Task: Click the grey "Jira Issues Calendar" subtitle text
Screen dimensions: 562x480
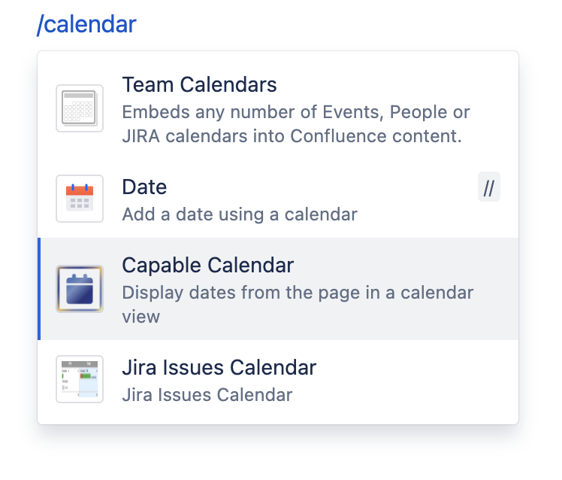Action: tap(207, 394)
